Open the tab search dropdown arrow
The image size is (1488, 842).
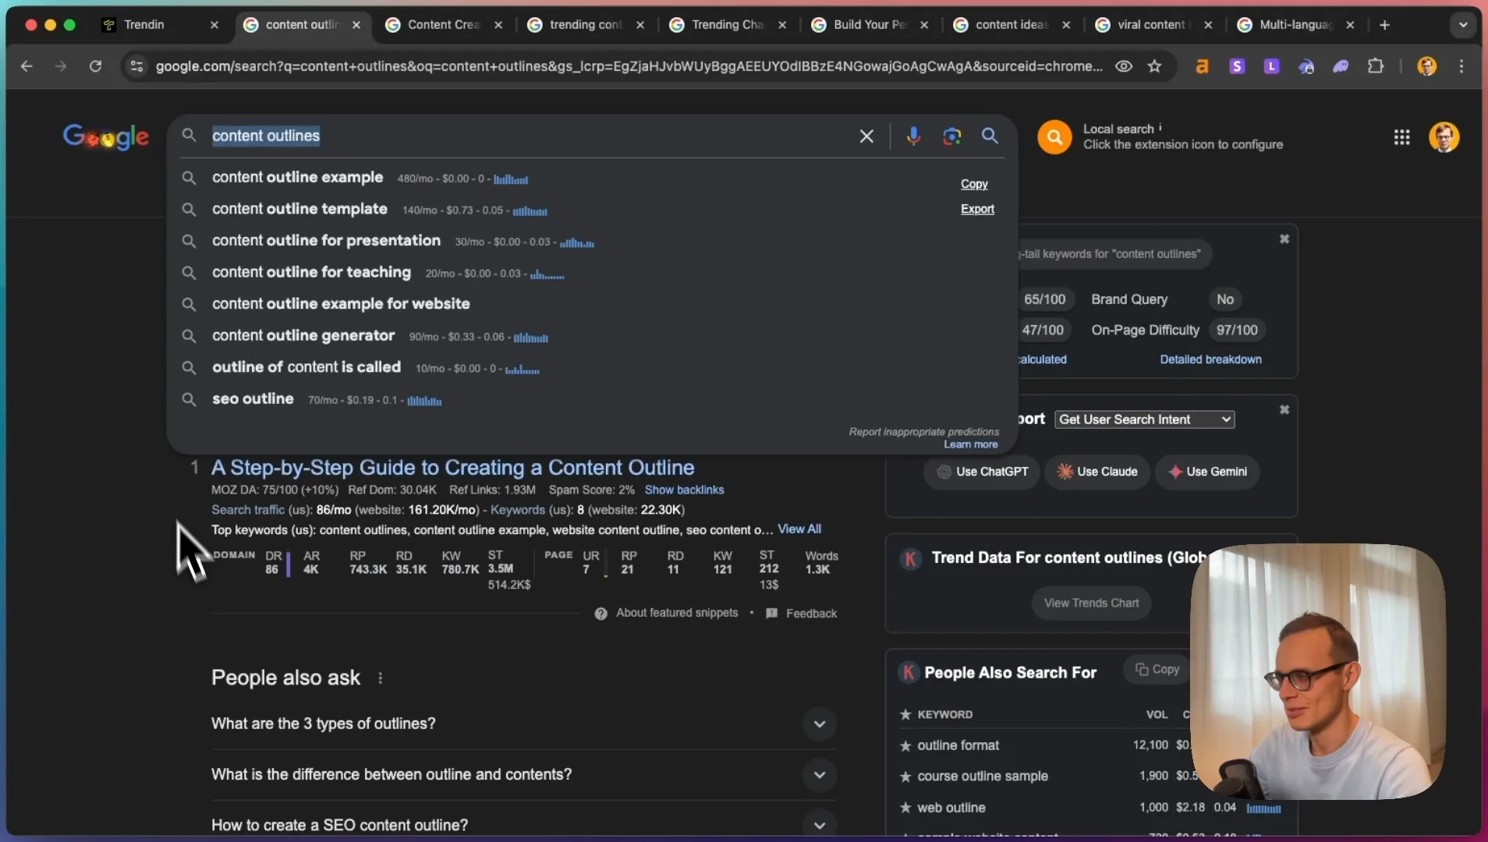click(1463, 25)
